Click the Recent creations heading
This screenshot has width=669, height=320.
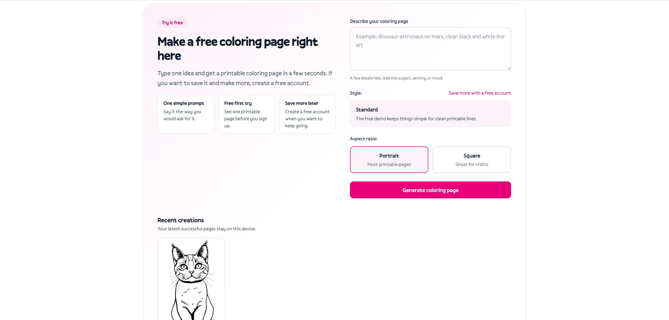(x=180, y=220)
